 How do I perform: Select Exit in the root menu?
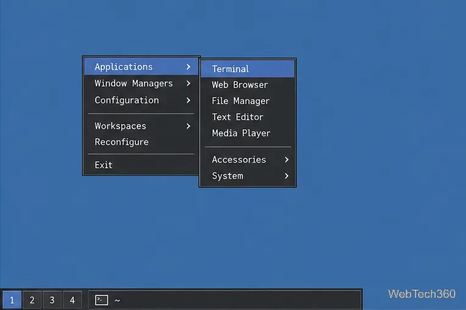(141, 165)
